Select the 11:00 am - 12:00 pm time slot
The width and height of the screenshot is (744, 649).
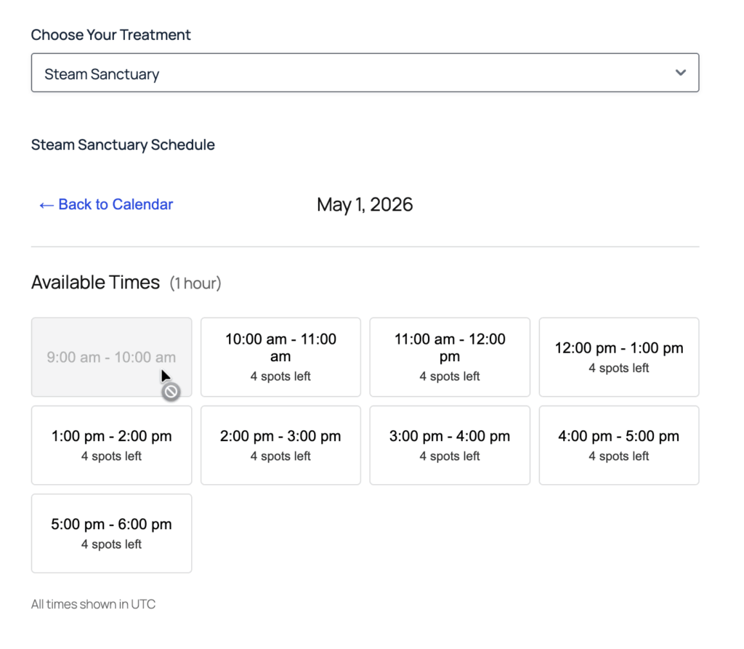pyautogui.click(x=450, y=357)
